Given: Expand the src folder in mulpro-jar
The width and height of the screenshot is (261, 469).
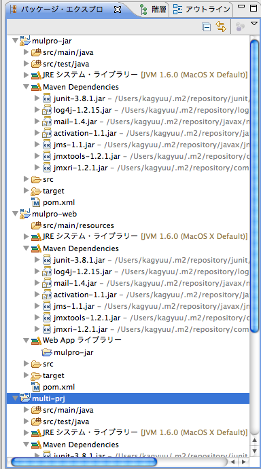Looking at the screenshot, I should pyautogui.click(x=27, y=179).
